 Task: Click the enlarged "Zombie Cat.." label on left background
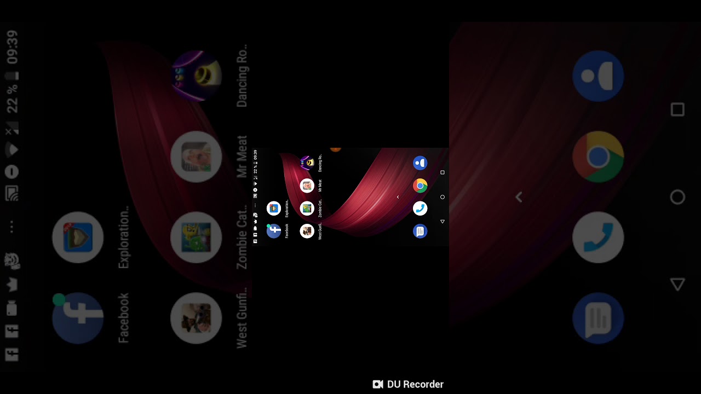[242, 237]
